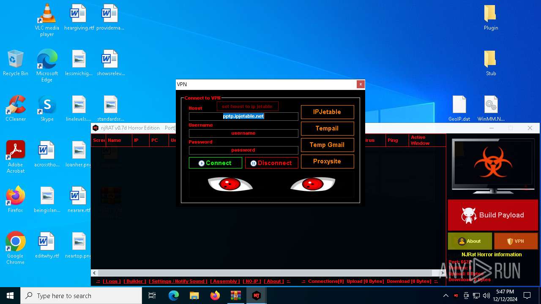Click the VPN button in njRAT panel

[x=516, y=241]
